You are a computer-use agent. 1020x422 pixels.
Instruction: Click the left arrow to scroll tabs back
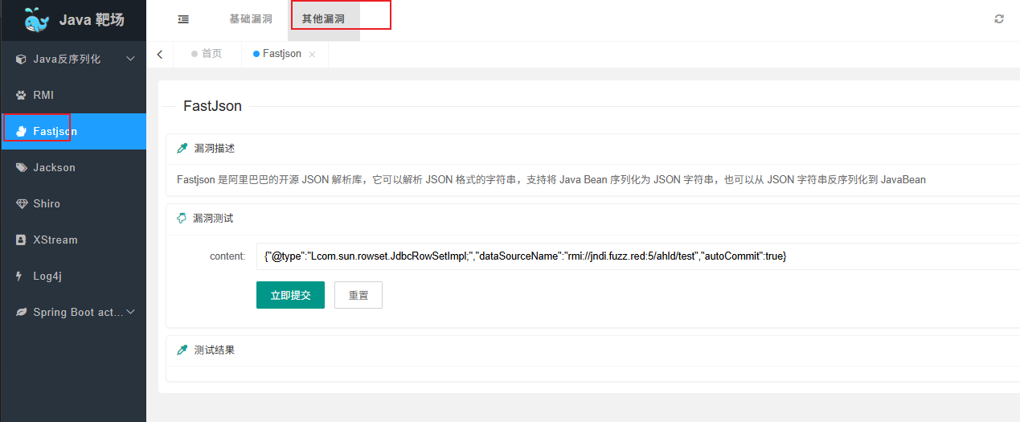tap(160, 54)
